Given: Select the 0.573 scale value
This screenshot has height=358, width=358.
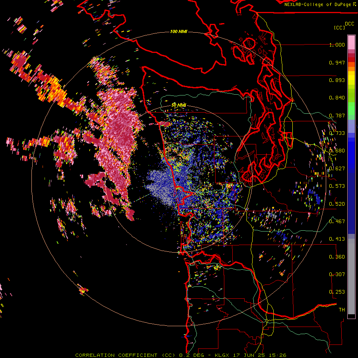Looking at the screenshot, I should 337,186.
